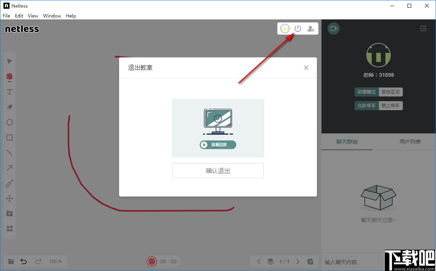Choose the straight Line tool
The width and height of the screenshot is (436, 271).
point(10,153)
